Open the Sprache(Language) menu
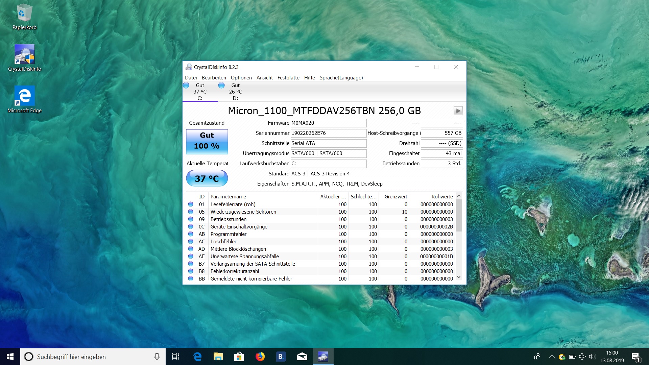 [341, 78]
